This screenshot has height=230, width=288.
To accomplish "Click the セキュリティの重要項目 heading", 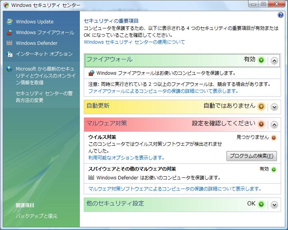I will pos(111,21).
